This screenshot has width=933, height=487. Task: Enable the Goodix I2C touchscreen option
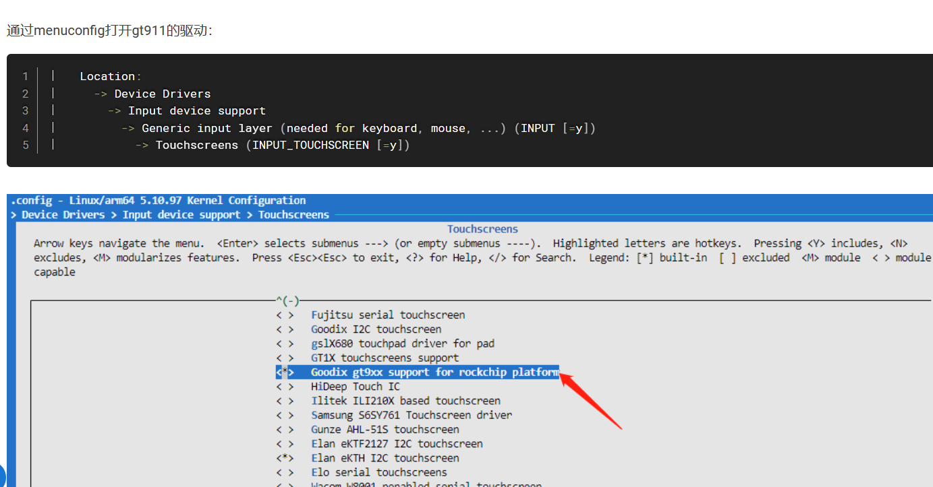click(x=285, y=329)
